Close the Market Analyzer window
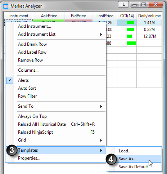Screen dimensions: 167x174 [156, 5]
